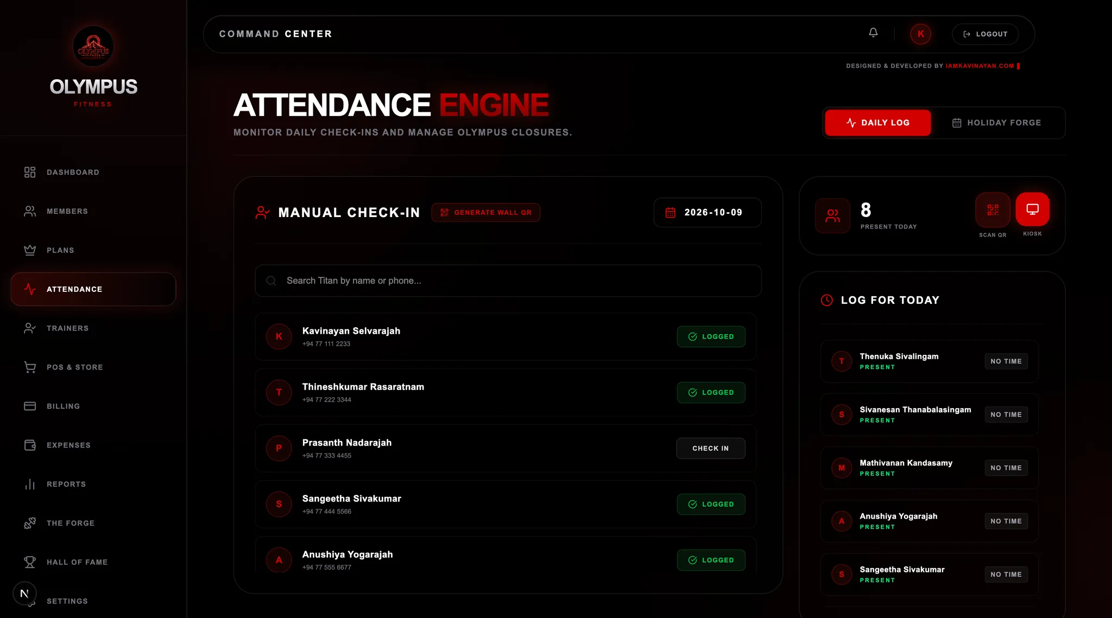Check in Prasanth Nadarajah
Screen dimensions: 1112x618
(x=711, y=448)
